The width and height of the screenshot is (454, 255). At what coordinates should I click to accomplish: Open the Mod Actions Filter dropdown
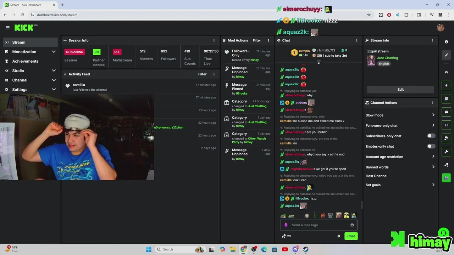point(257,40)
